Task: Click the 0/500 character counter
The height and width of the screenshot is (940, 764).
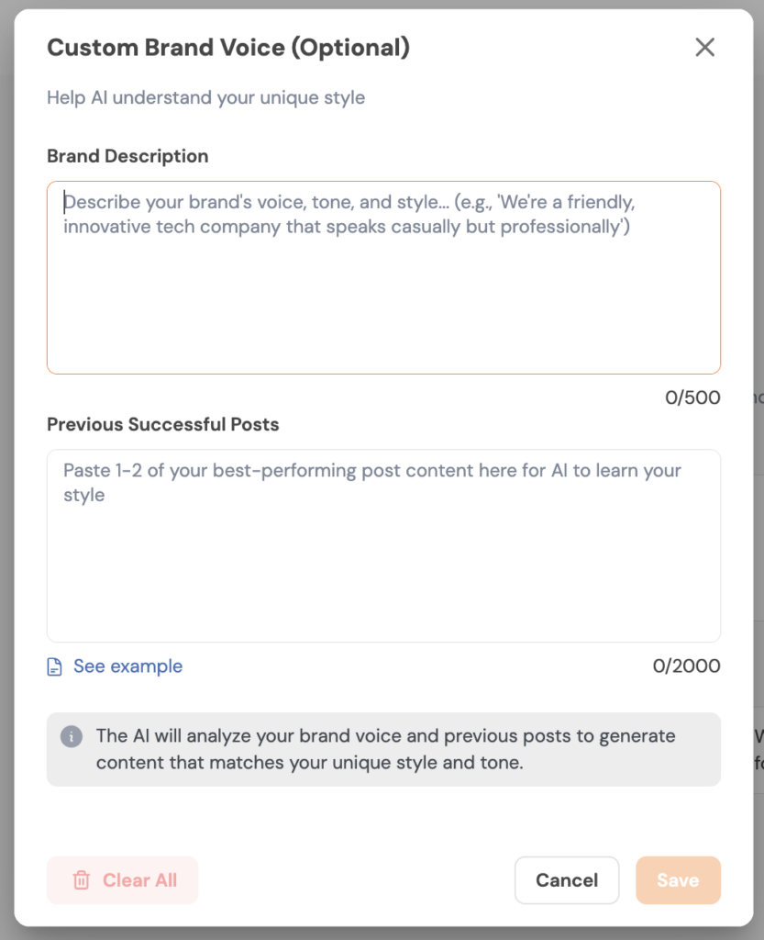Action: point(692,397)
